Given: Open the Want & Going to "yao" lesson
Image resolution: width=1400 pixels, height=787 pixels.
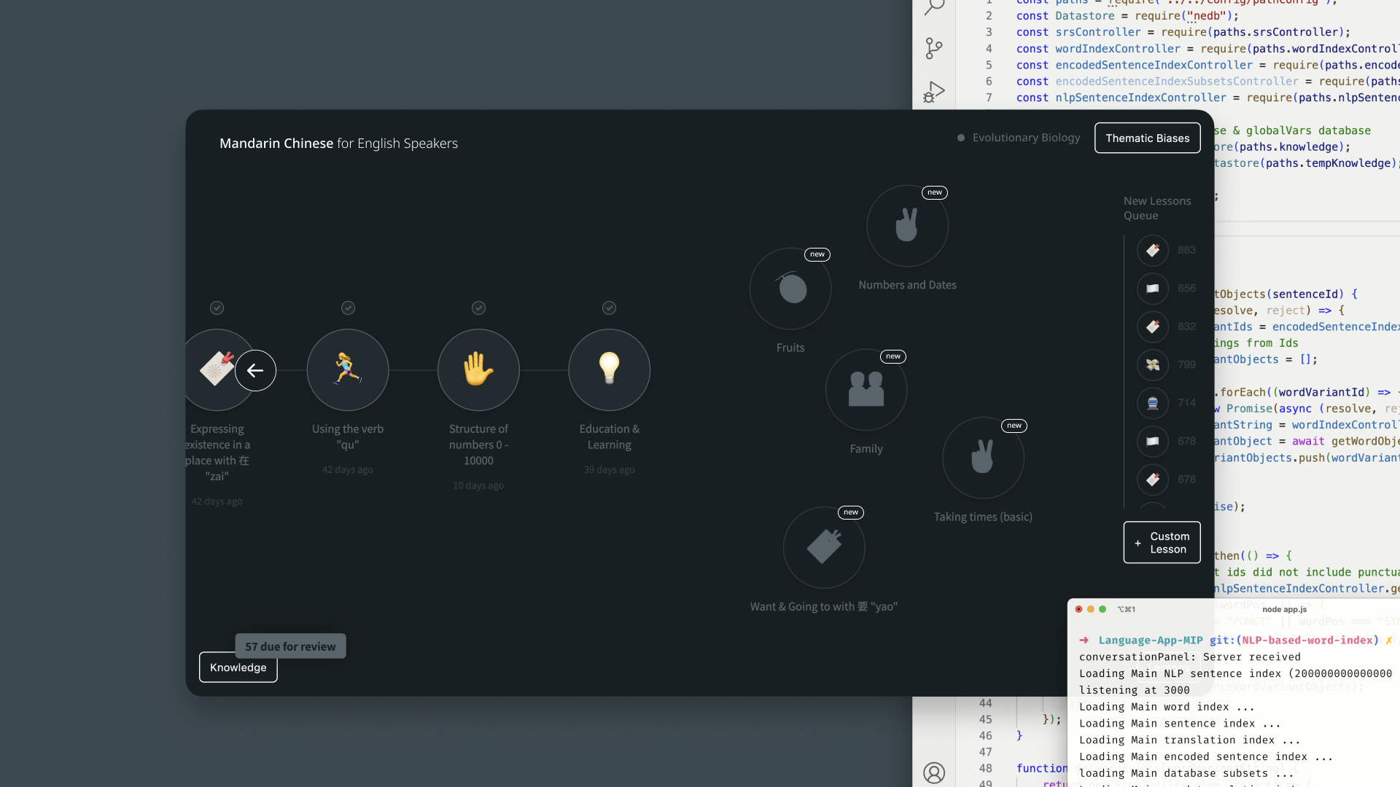Looking at the screenshot, I should (x=824, y=547).
